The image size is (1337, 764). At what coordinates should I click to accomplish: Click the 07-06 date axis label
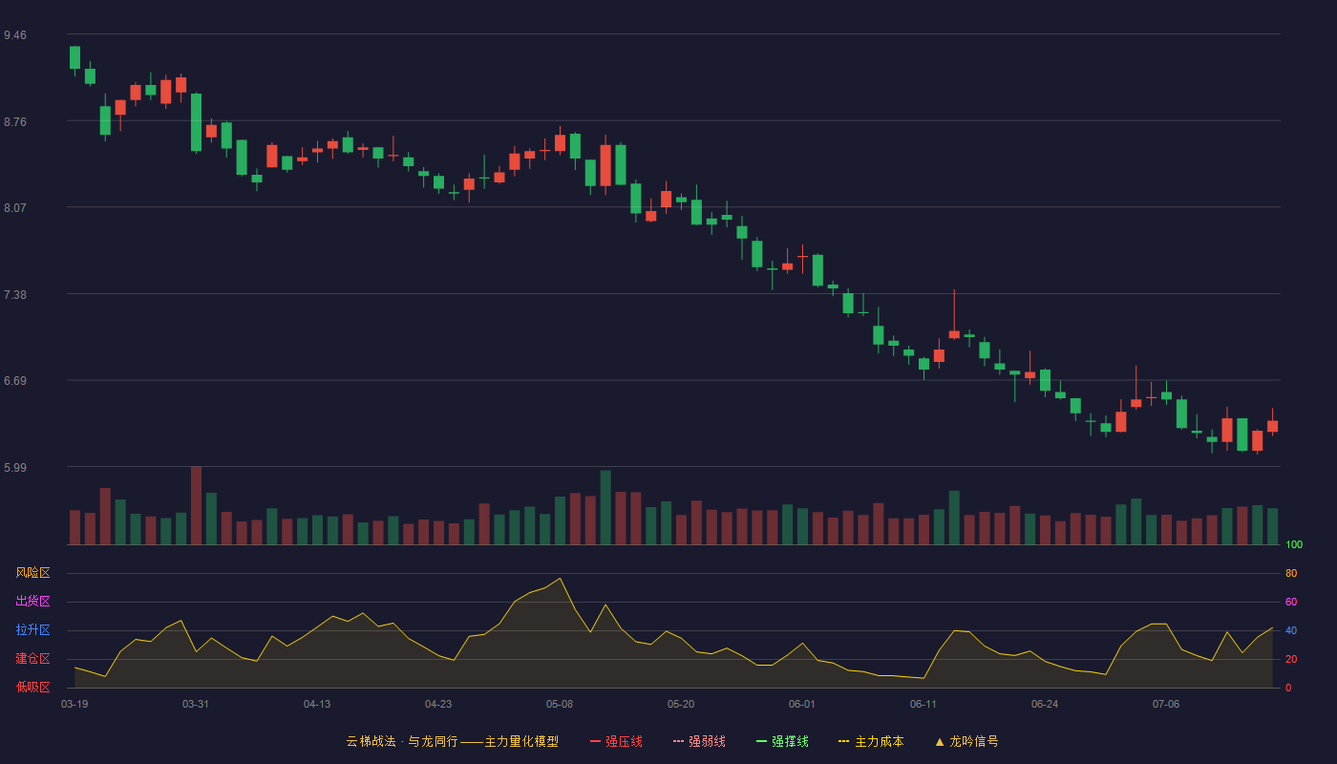[1166, 704]
